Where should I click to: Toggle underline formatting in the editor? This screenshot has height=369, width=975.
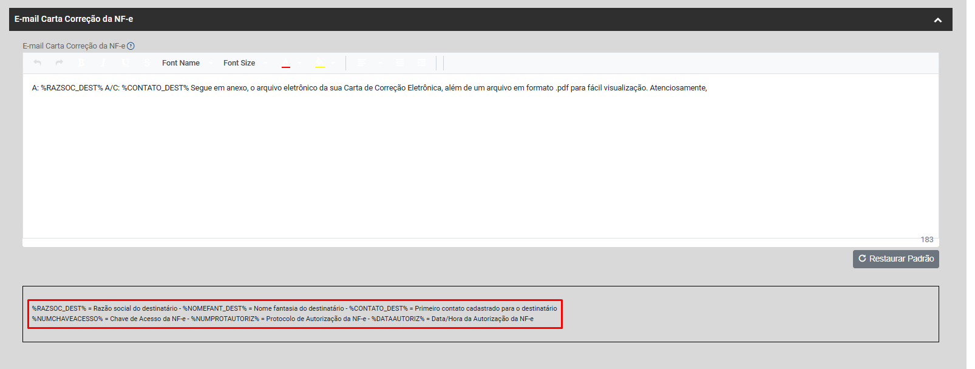[x=125, y=63]
